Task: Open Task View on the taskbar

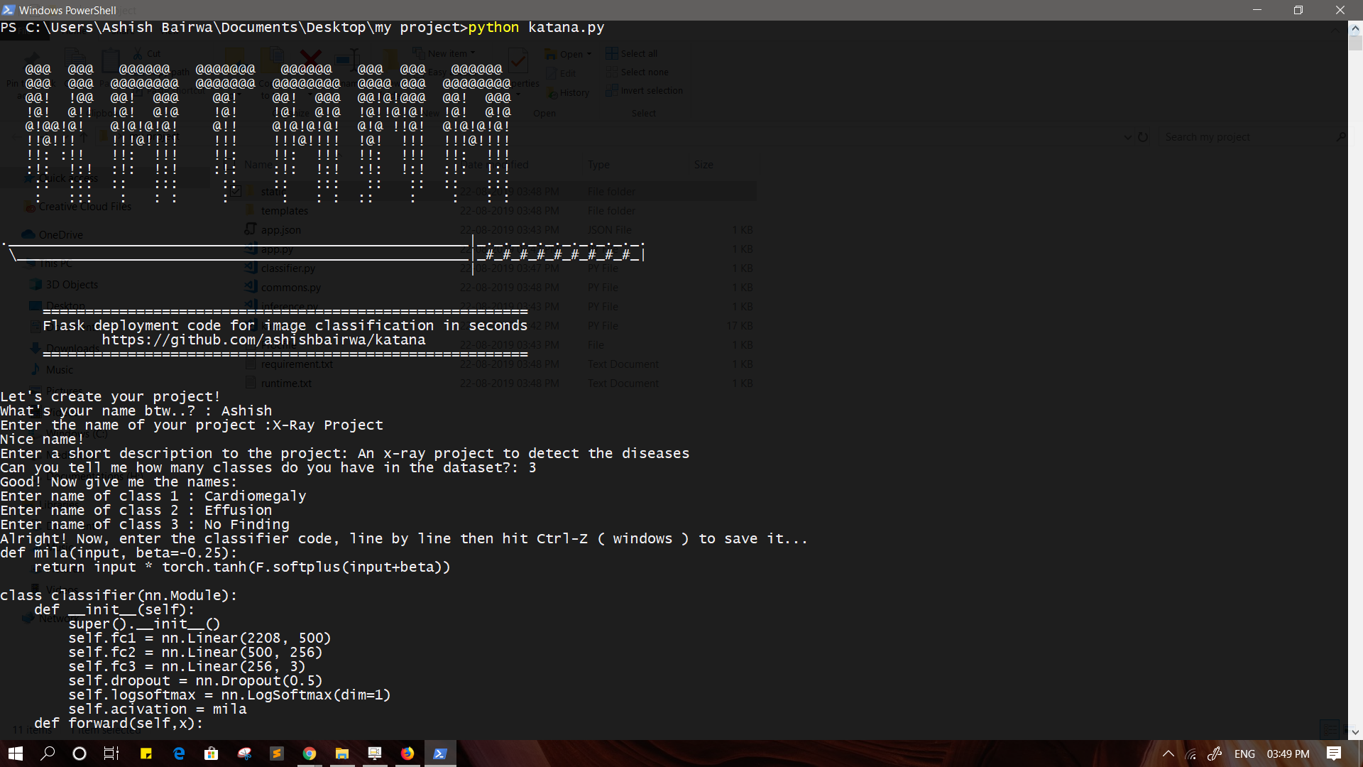Action: point(111,754)
